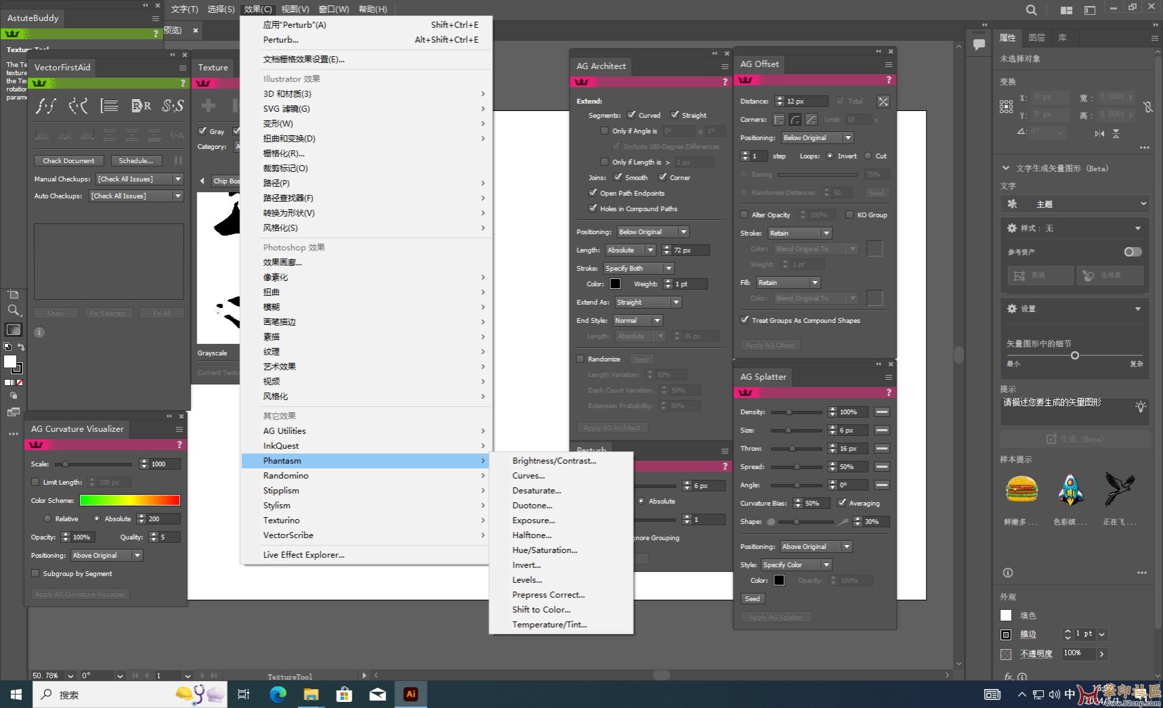1163x708 pixels.
Task: Click the comments speech bubble icon
Action: tap(979, 45)
